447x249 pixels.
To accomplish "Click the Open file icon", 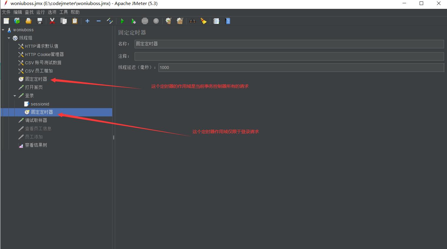I will [28, 21].
